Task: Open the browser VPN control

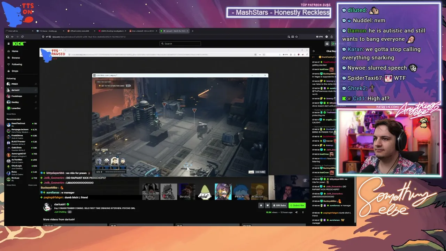Action: coord(320,37)
